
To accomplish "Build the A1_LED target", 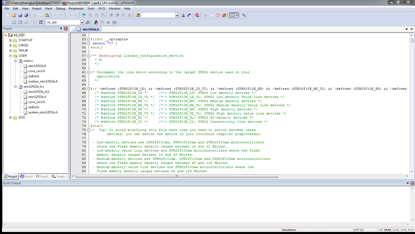I will [x=14, y=22].
